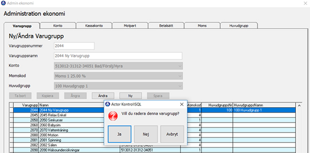Confirm deletion with Ja

pos(119,134)
